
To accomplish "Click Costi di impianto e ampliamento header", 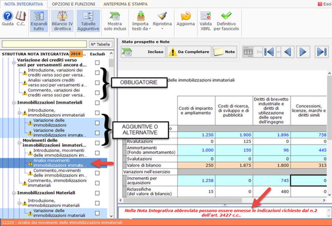I will point(196,111).
